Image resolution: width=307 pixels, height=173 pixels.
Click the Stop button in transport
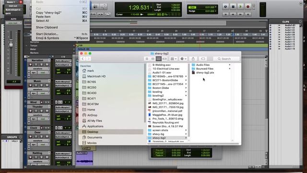pos(233,6)
